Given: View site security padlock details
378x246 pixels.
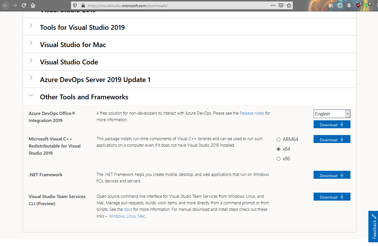Looking at the screenshot, I should (83, 5).
